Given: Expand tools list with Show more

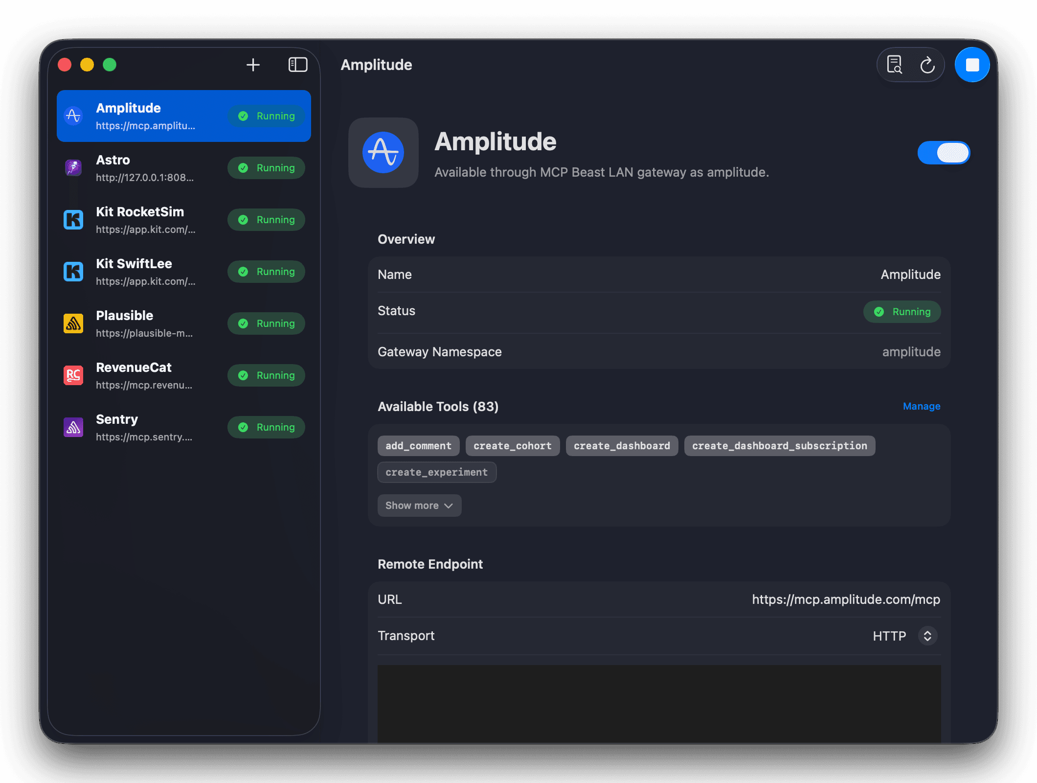Looking at the screenshot, I should (x=419, y=506).
